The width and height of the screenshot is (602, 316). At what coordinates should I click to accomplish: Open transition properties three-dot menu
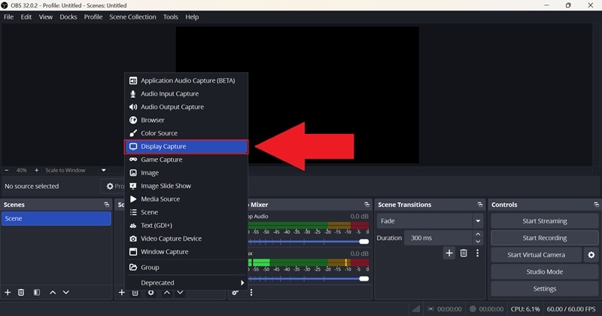pos(477,253)
